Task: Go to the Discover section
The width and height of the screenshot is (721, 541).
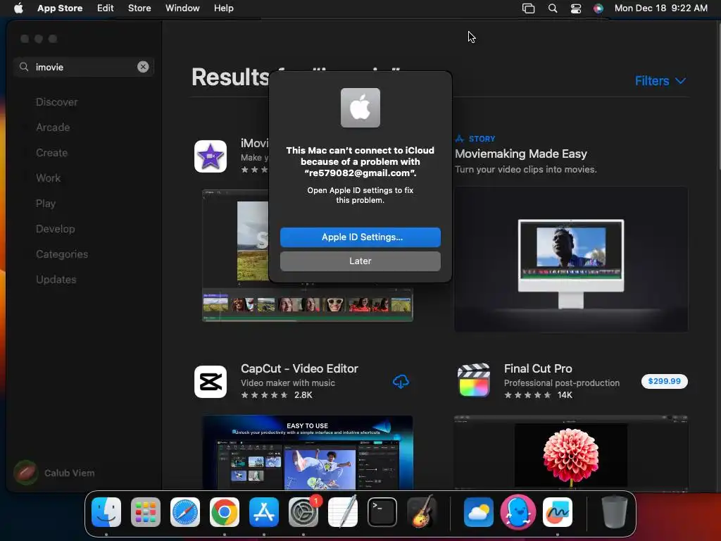Action: 56,102
